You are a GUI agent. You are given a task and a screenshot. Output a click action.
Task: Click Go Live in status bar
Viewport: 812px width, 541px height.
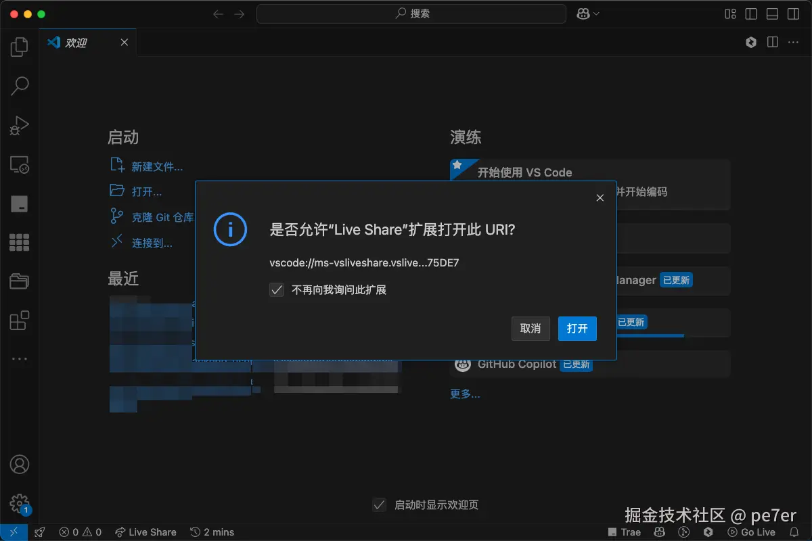pyautogui.click(x=750, y=532)
